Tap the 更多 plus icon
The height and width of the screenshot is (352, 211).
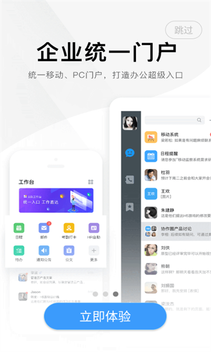tap(94, 251)
